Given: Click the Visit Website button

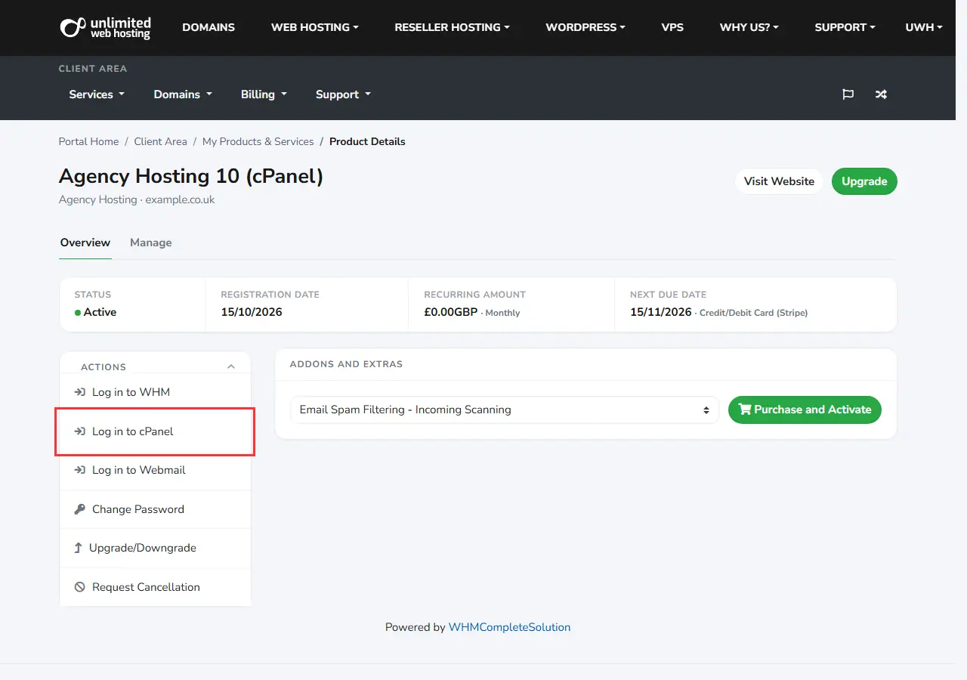Looking at the screenshot, I should pyautogui.click(x=779, y=181).
